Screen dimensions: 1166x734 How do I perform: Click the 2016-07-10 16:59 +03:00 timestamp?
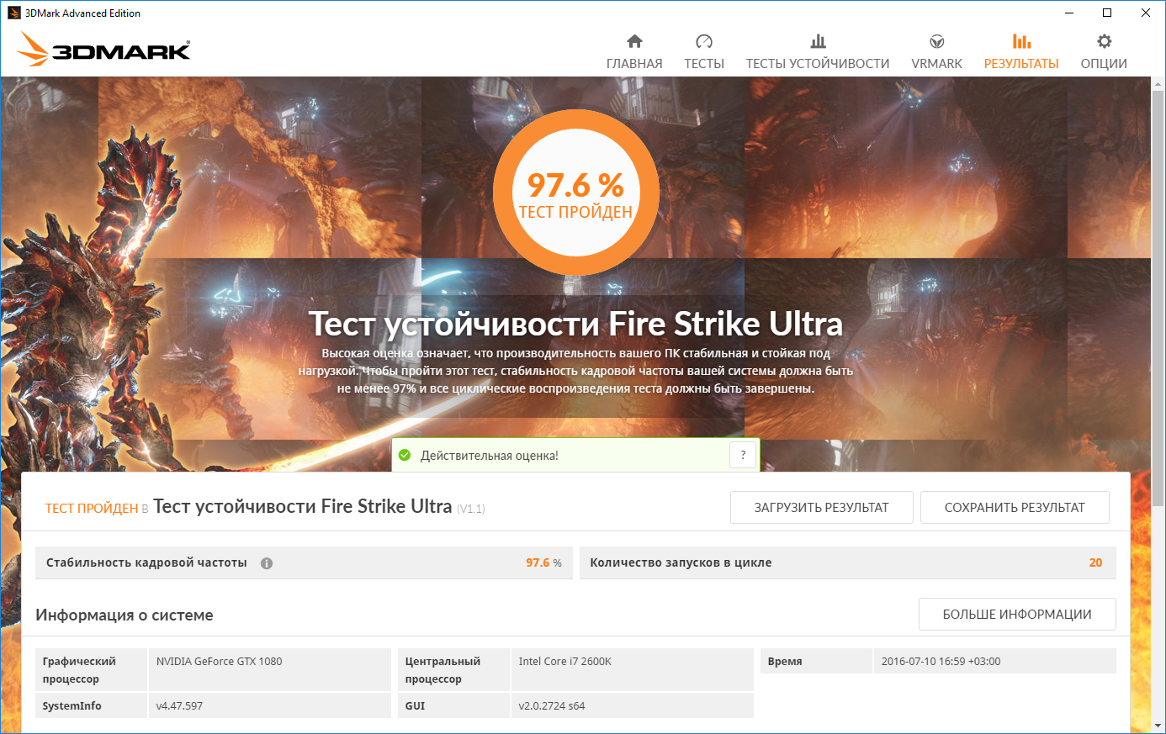(941, 662)
